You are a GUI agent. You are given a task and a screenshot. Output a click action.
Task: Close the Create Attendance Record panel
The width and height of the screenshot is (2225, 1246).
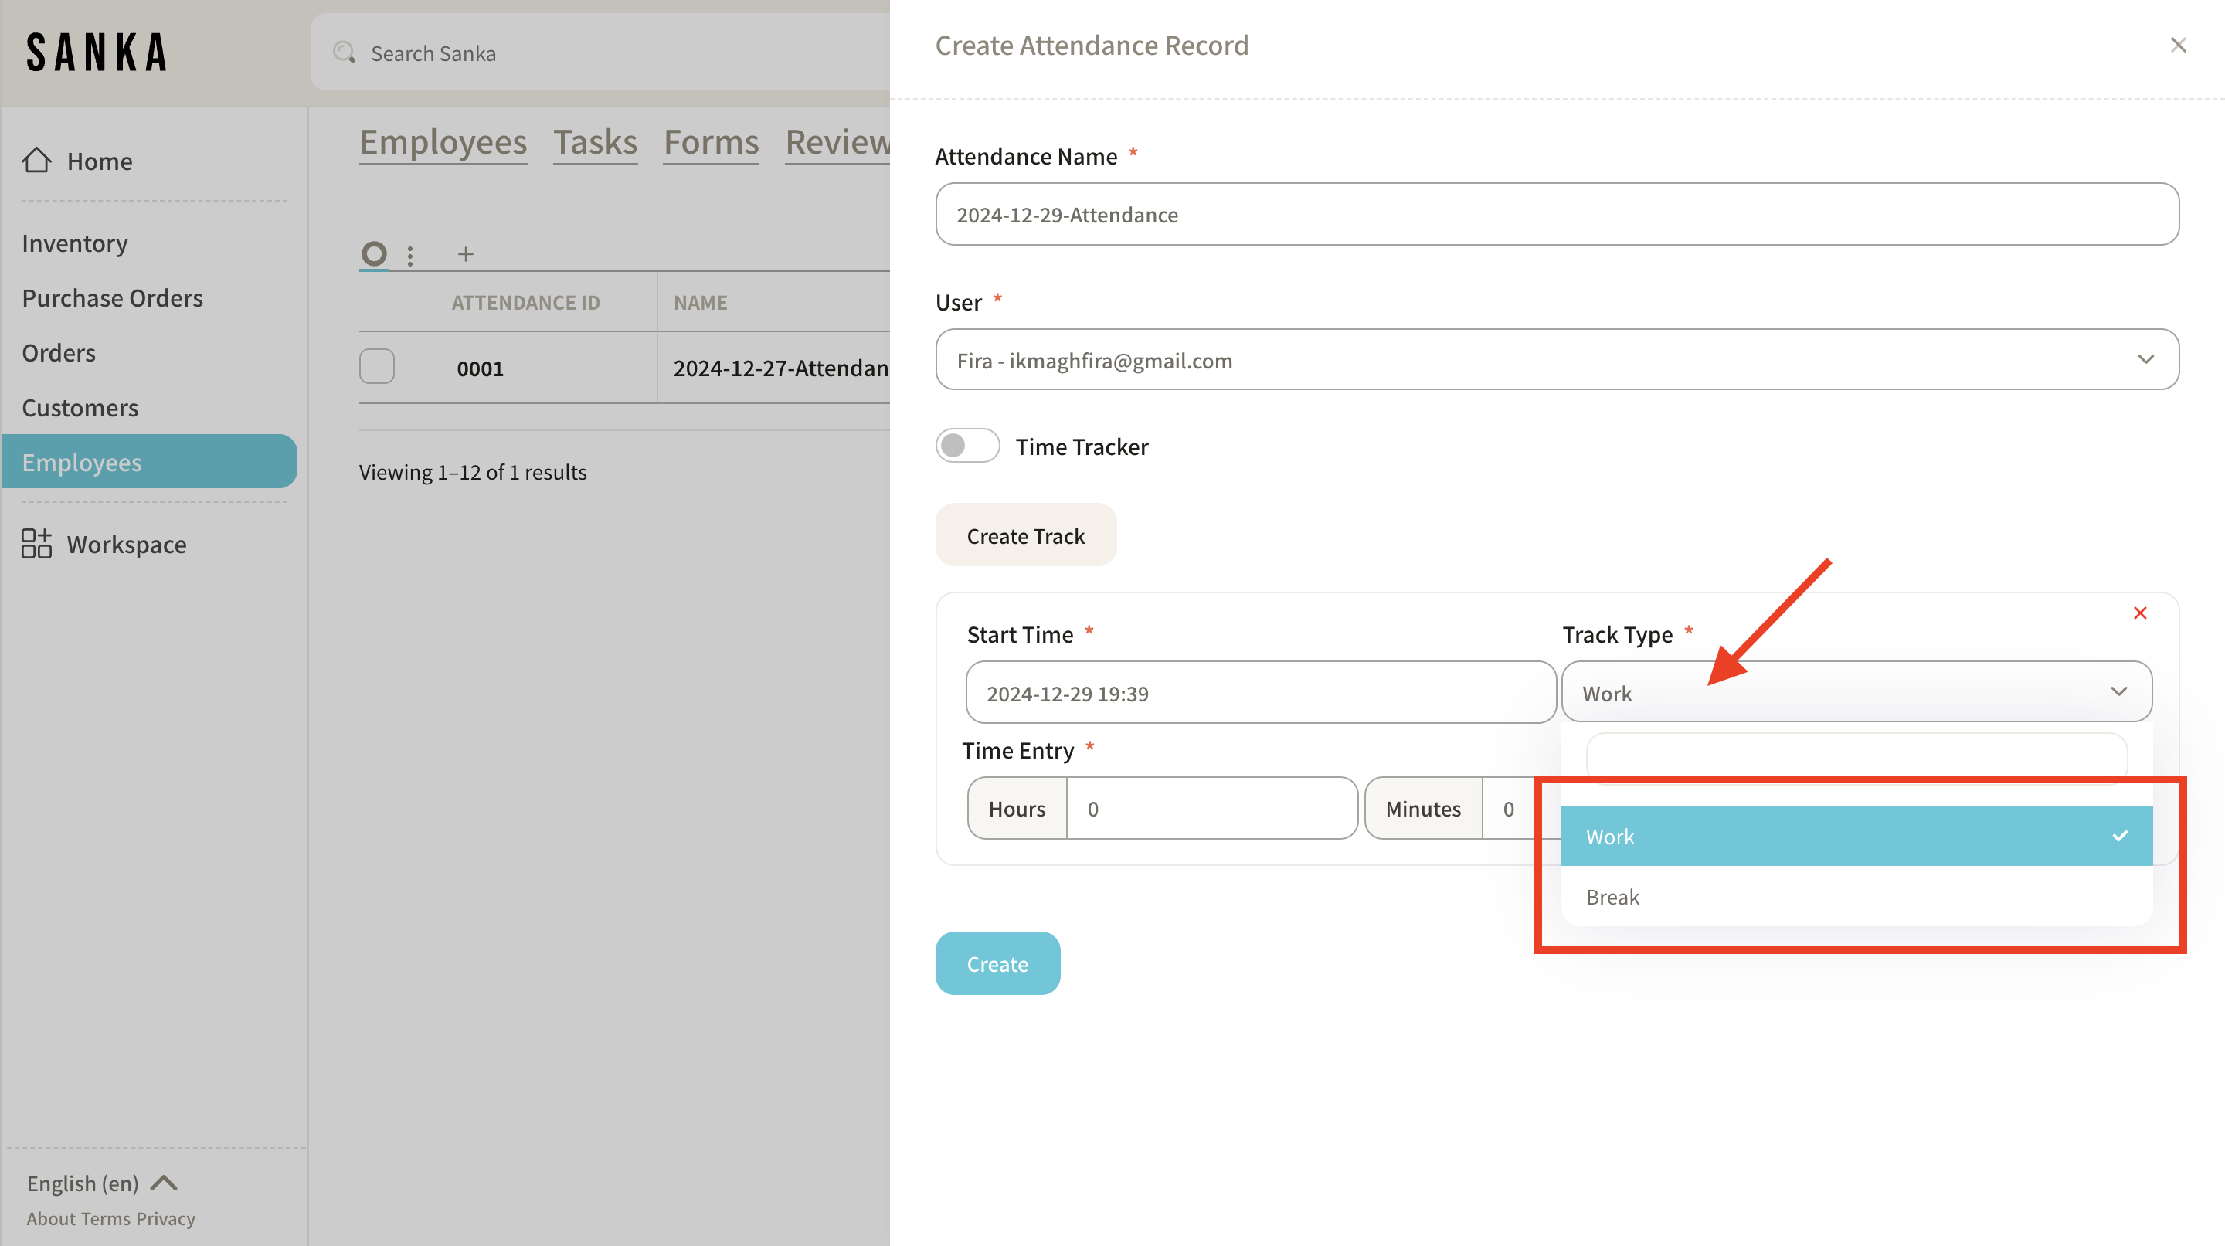click(x=2179, y=45)
